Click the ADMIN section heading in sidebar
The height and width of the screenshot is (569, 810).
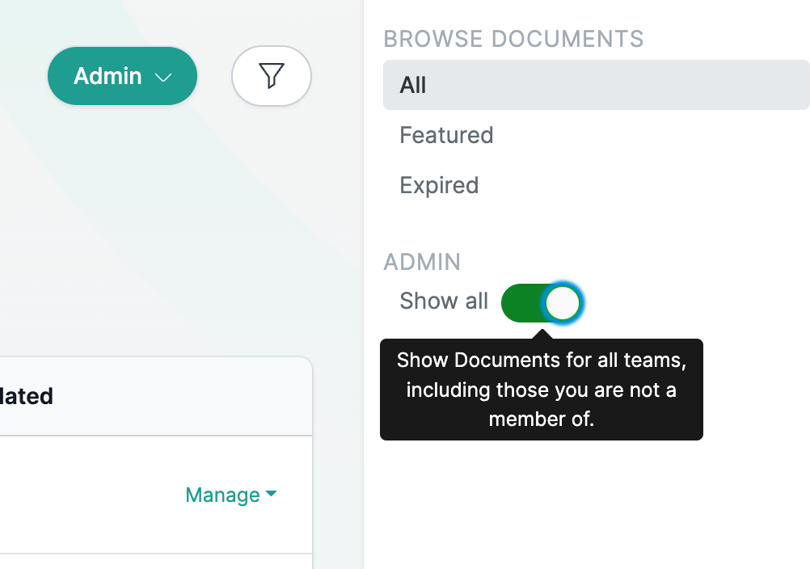422,262
